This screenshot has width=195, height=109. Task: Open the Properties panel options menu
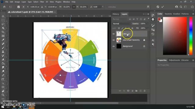coord(193,60)
